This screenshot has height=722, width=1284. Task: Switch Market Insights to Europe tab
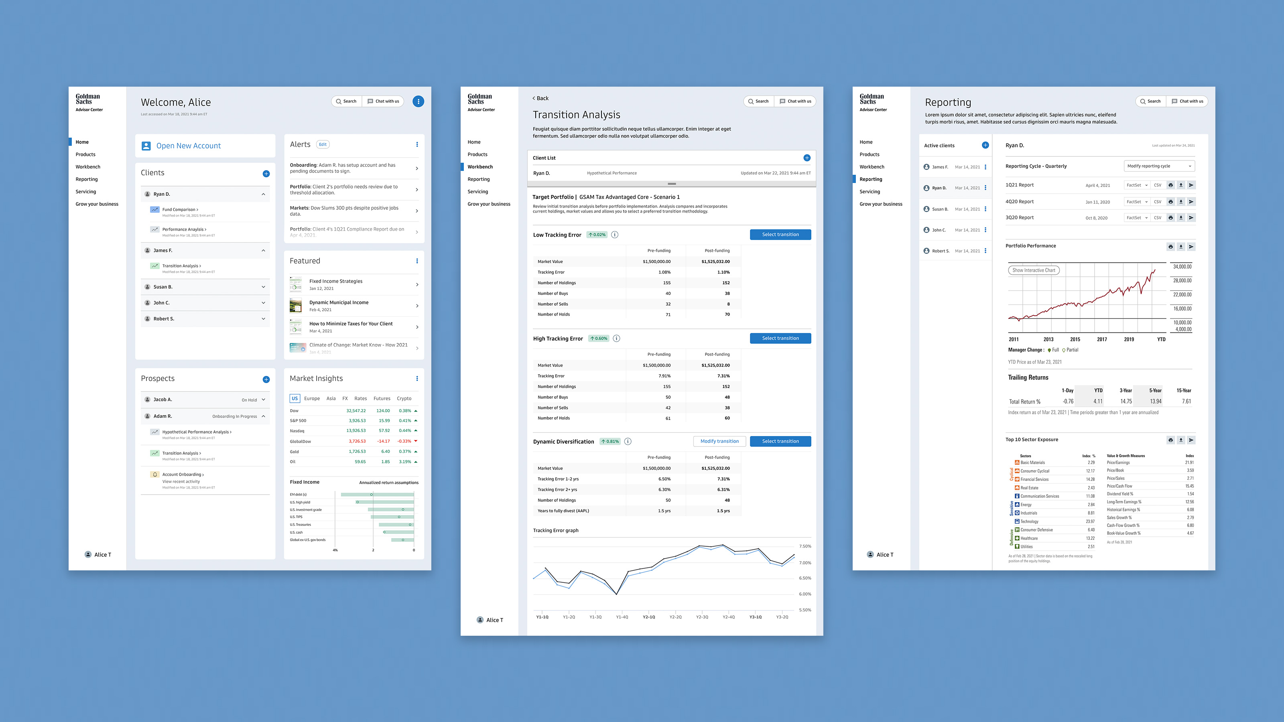pyautogui.click(x=311, y=399)
